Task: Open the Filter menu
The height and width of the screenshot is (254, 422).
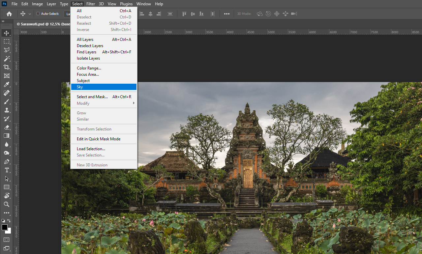Action: (x=91, y=4)
